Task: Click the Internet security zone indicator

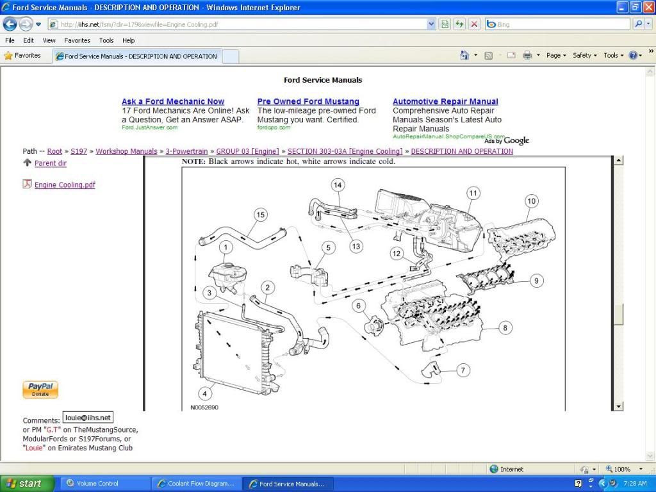Action: pyautogui.click(x=507, y=469)
